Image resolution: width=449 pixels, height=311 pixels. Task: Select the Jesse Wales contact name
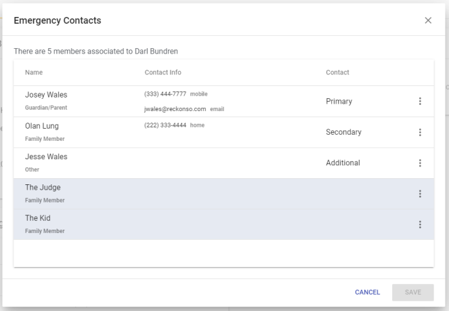point(46,157)
